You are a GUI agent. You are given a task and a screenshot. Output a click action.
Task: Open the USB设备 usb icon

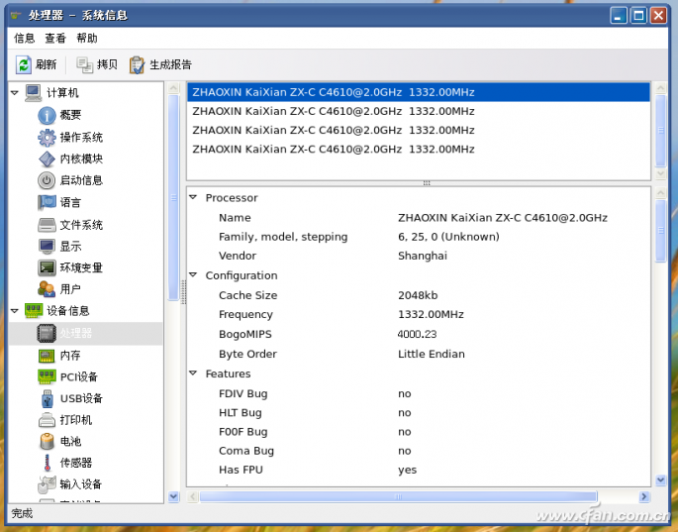click(47, 398)
